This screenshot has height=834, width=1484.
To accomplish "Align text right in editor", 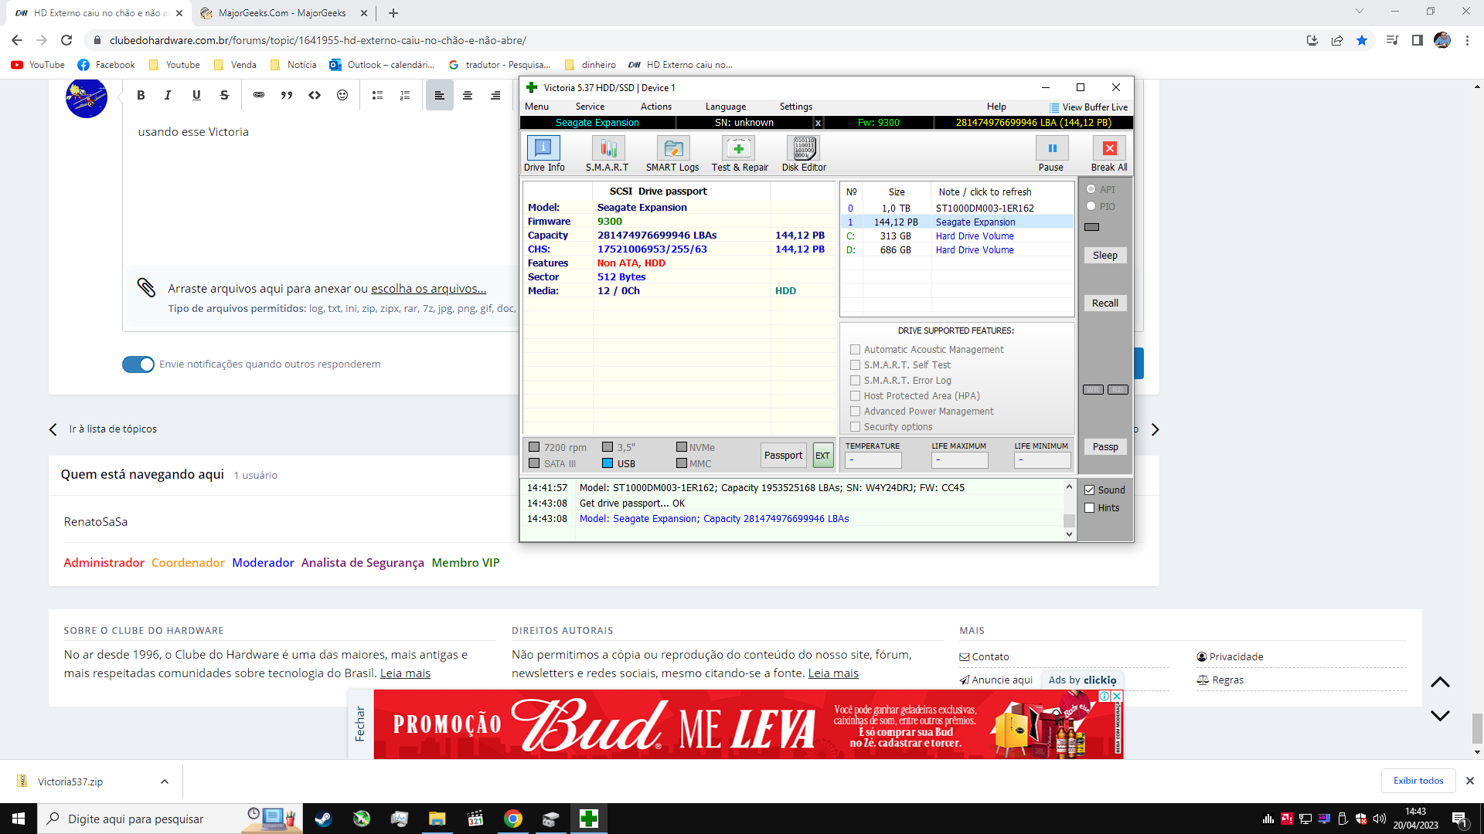I will (x=495, y=95).
